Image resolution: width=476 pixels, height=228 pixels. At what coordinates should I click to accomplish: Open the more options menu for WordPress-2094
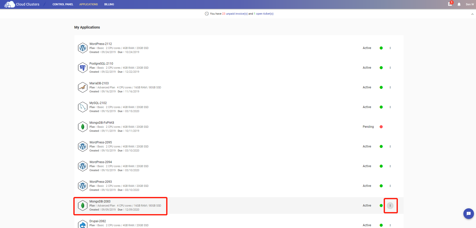click(x=390, y=166)
